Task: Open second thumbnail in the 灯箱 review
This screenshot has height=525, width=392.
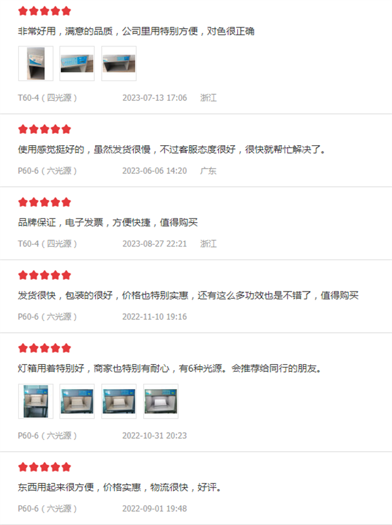Action: [77, 401]
